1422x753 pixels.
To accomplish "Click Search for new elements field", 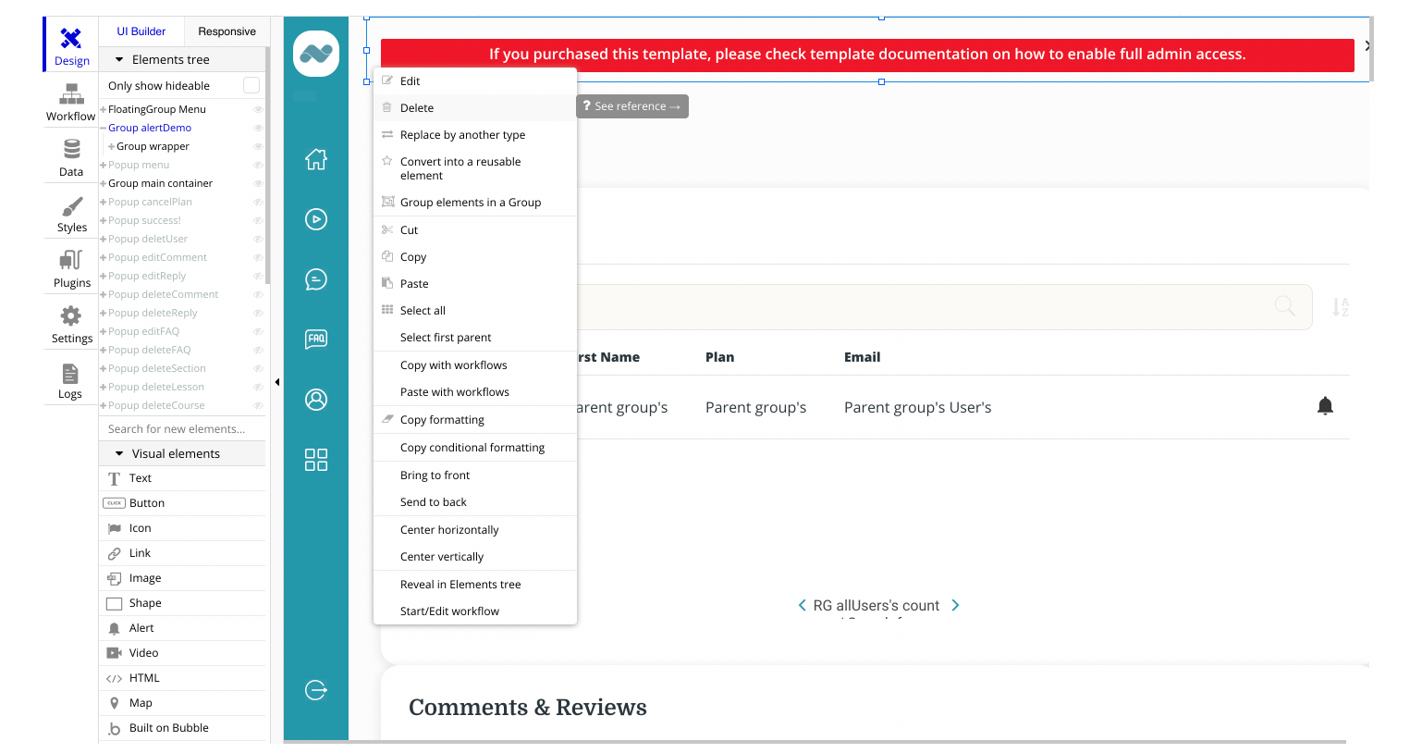I will tap(182, 428).
